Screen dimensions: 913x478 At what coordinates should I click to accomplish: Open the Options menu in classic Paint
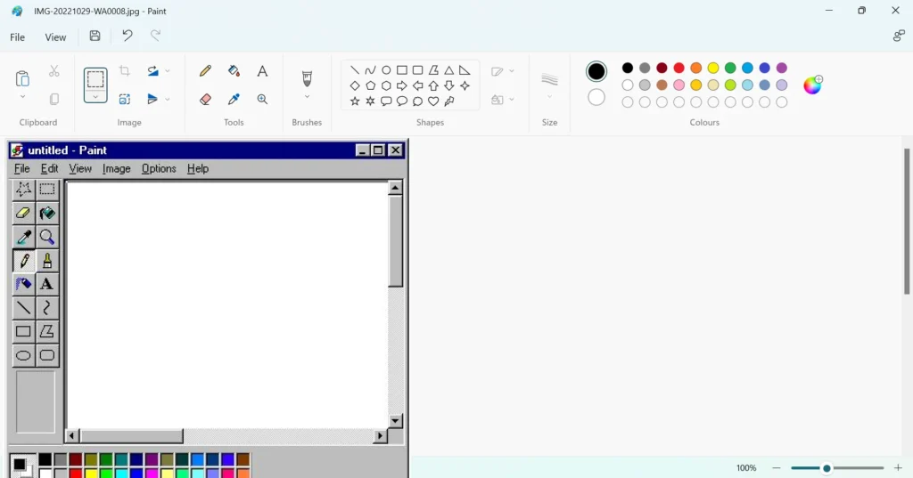pyautogui.click(x=159, y=168)
